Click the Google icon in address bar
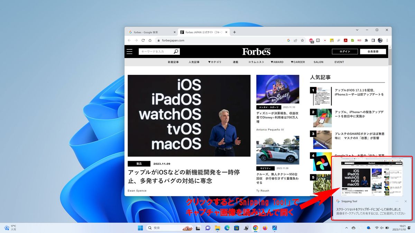The image size is (415, 233). click(x=288, y=40)
